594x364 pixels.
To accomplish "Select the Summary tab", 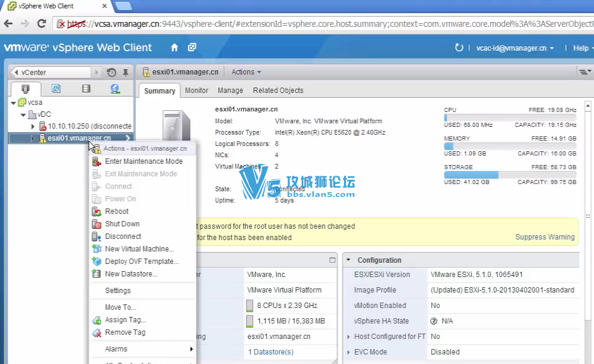I will pos(159,91).
